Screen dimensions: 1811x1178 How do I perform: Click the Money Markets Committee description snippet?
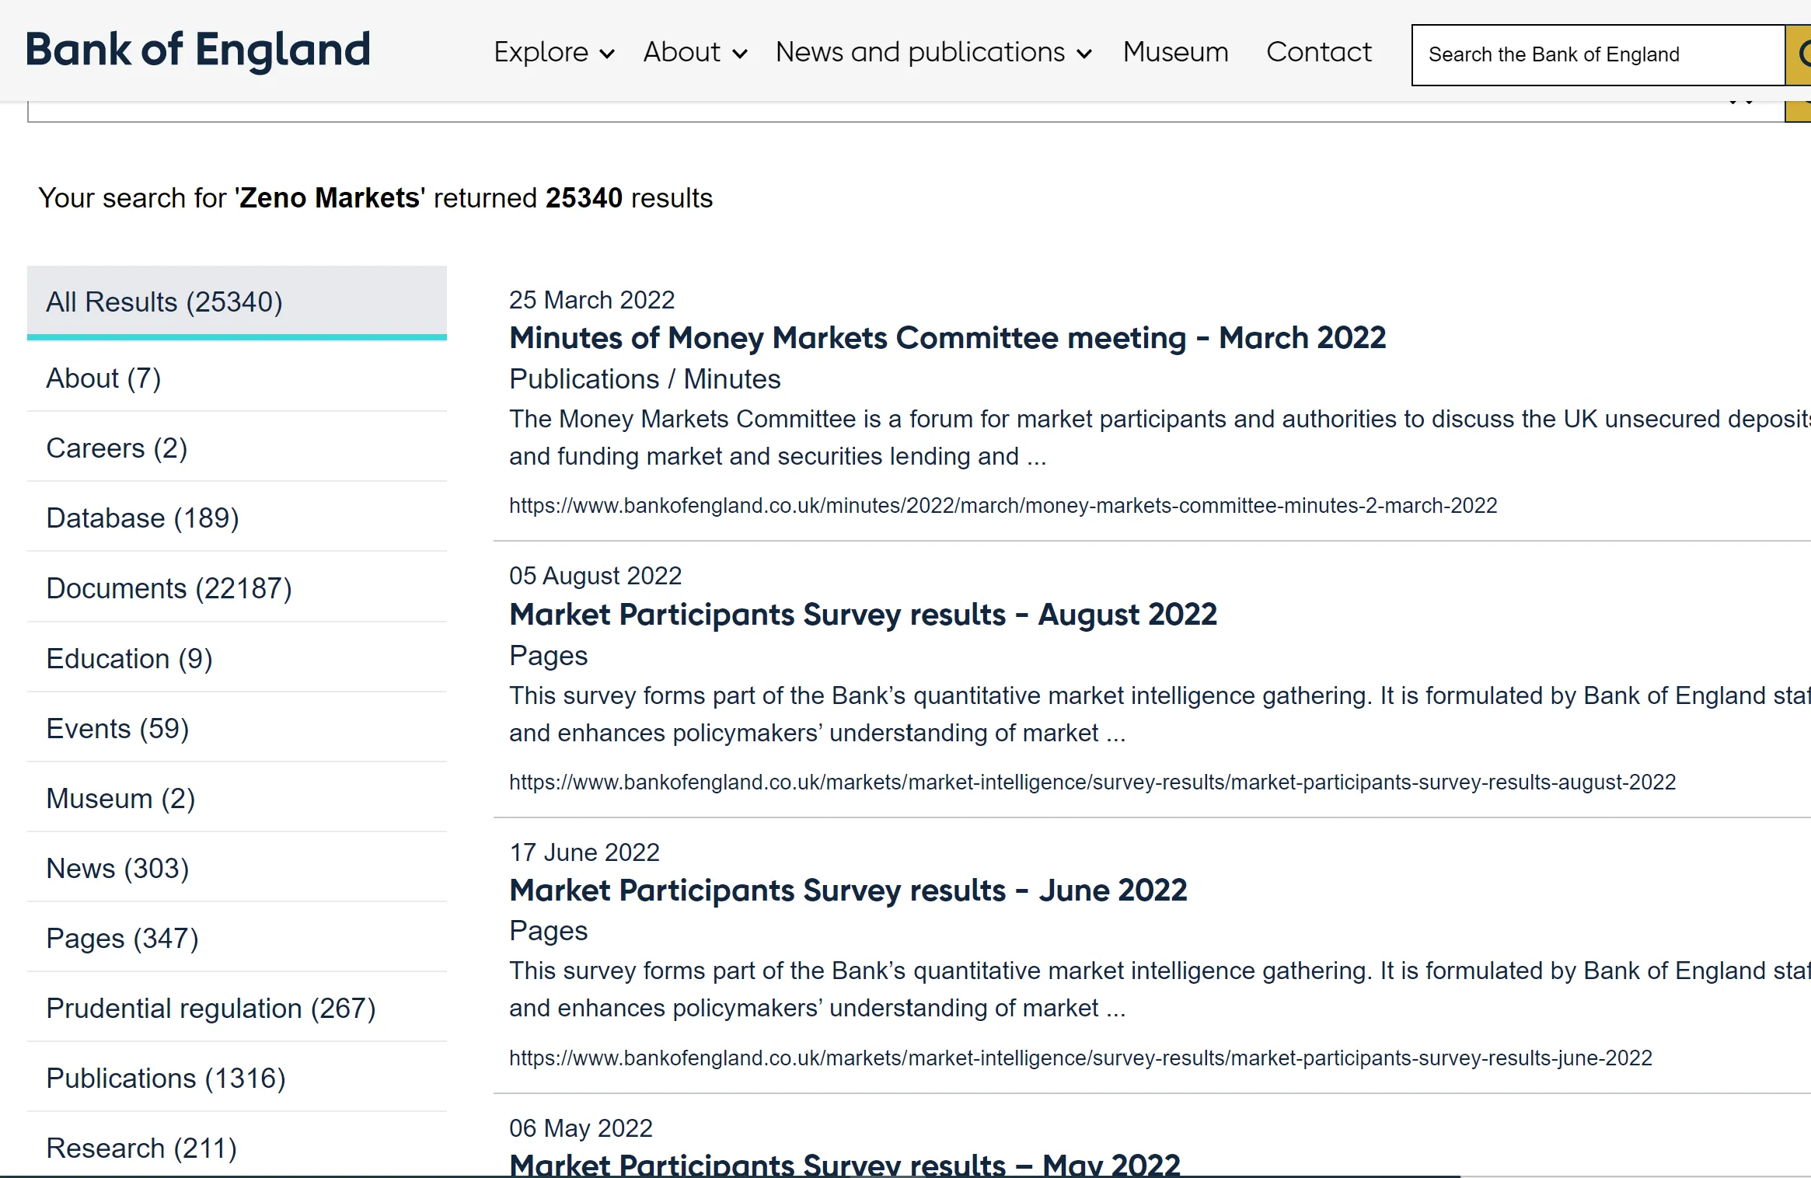click(1160, 437)
